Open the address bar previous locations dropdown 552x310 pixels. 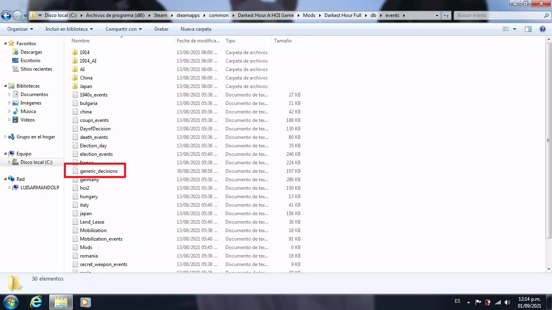click(x=437, y=15)
